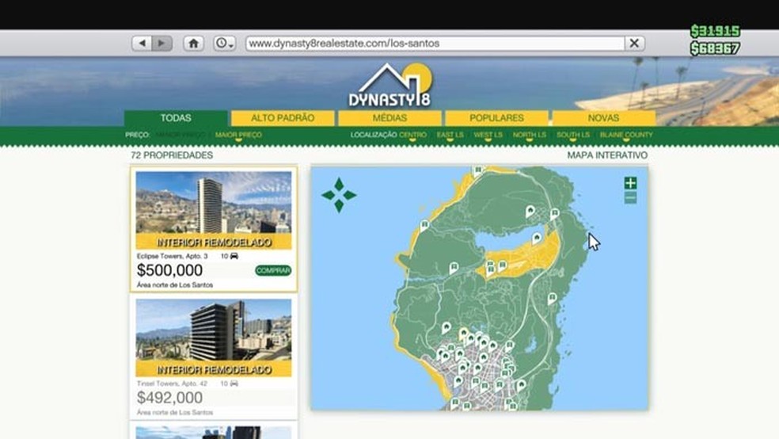This screenshot has height=439, width=779.
Task: Select isolated house marker northwest of city
Action: point(446,327)
